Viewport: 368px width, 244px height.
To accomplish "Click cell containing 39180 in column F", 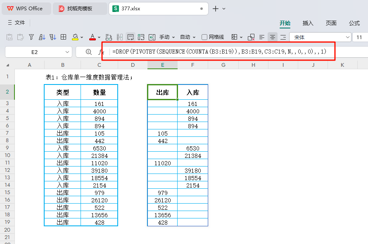I will point(193,171).
